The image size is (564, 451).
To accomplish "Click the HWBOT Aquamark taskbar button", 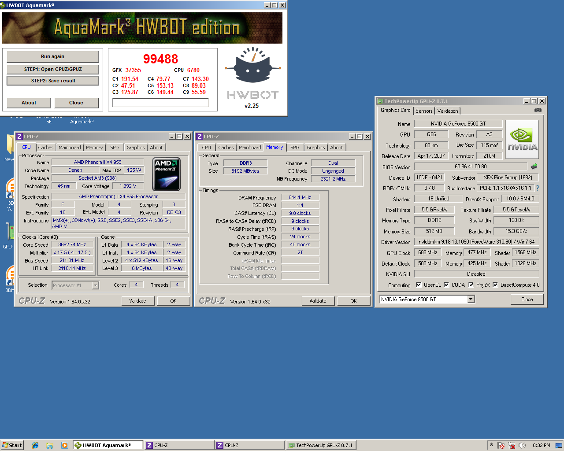I will (108, 445).
